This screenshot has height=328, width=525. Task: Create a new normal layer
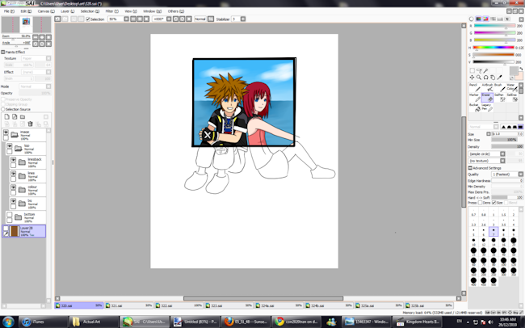pyautogui.click(x=6, y=116)
